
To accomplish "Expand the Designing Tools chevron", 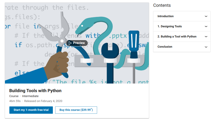I will coord(206,26).
